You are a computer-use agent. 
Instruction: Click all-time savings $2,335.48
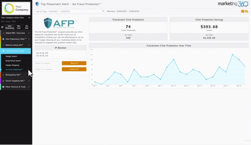(209, 38)
